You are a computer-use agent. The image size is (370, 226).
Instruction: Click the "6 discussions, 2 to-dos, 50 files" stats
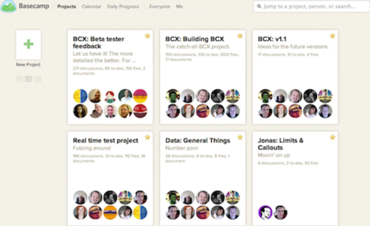[288, 163]
